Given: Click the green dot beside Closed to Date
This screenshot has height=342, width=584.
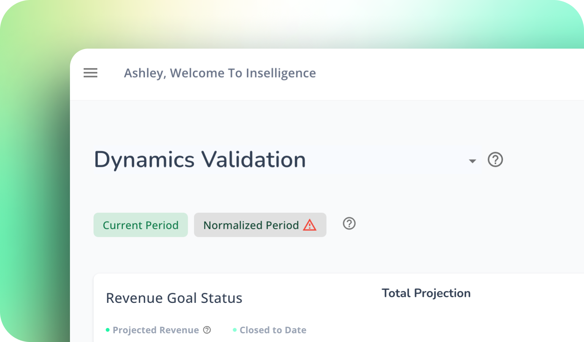Looking at the screenshot, I should [235, 329].
